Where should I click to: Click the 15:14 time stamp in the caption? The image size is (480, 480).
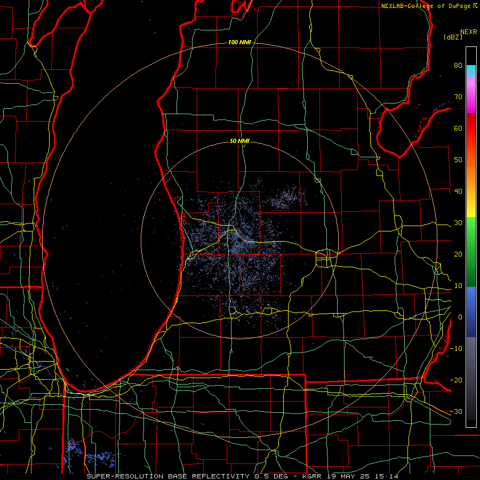pos(386,476)
